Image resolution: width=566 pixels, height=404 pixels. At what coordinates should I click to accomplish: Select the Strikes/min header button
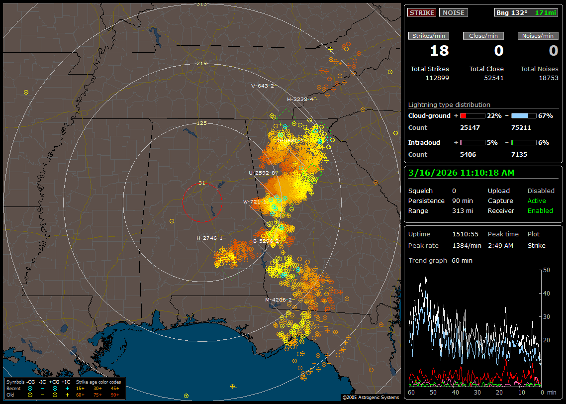429,36
